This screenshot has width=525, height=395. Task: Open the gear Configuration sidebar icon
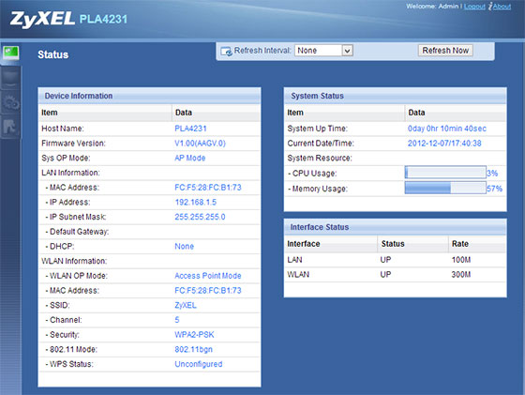(10, 102)
